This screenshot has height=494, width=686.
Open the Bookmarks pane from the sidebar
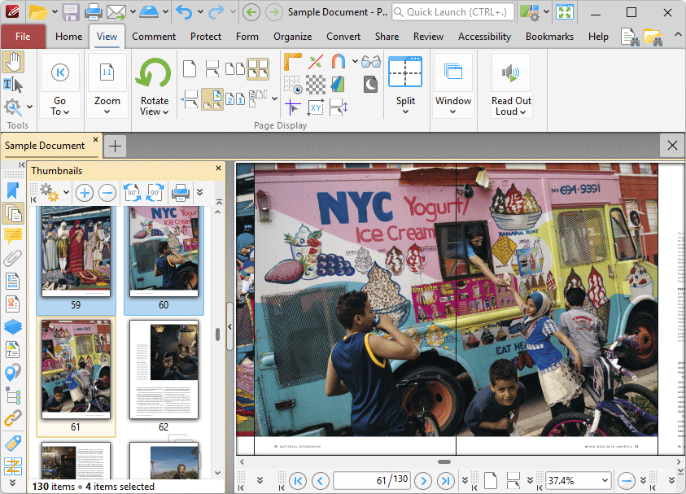pos(12,190)
